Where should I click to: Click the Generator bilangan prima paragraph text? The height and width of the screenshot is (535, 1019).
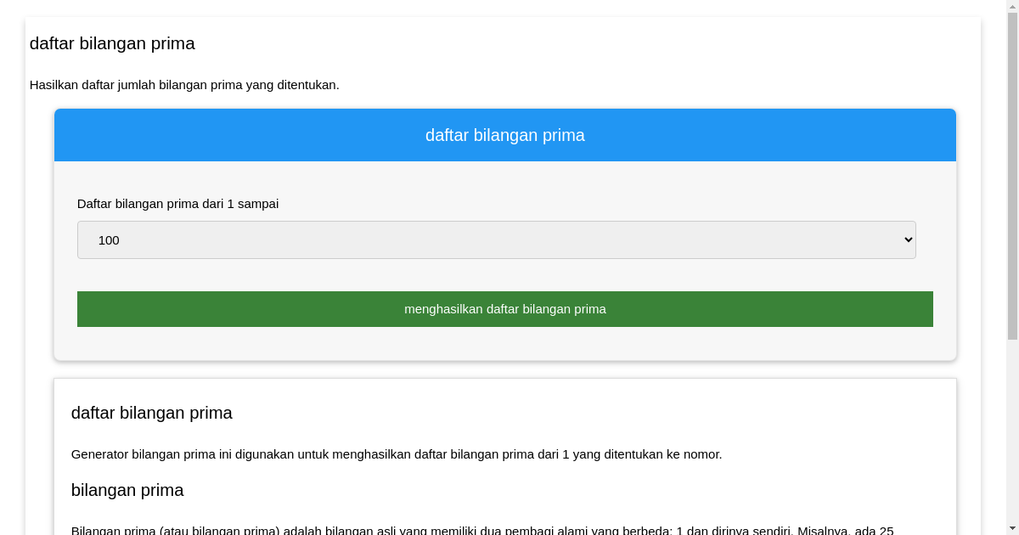tap(396, 453)
